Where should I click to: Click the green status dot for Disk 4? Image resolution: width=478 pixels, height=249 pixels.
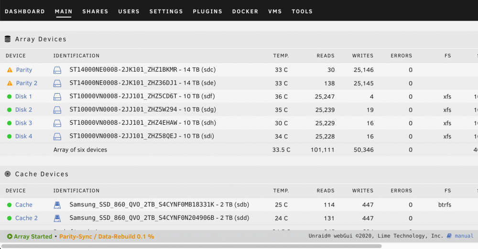(9, 137)
